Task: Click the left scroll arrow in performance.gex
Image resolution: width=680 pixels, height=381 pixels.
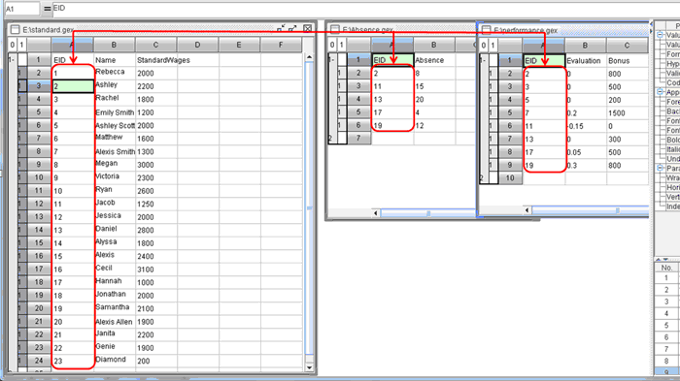Action: [527, 210]
